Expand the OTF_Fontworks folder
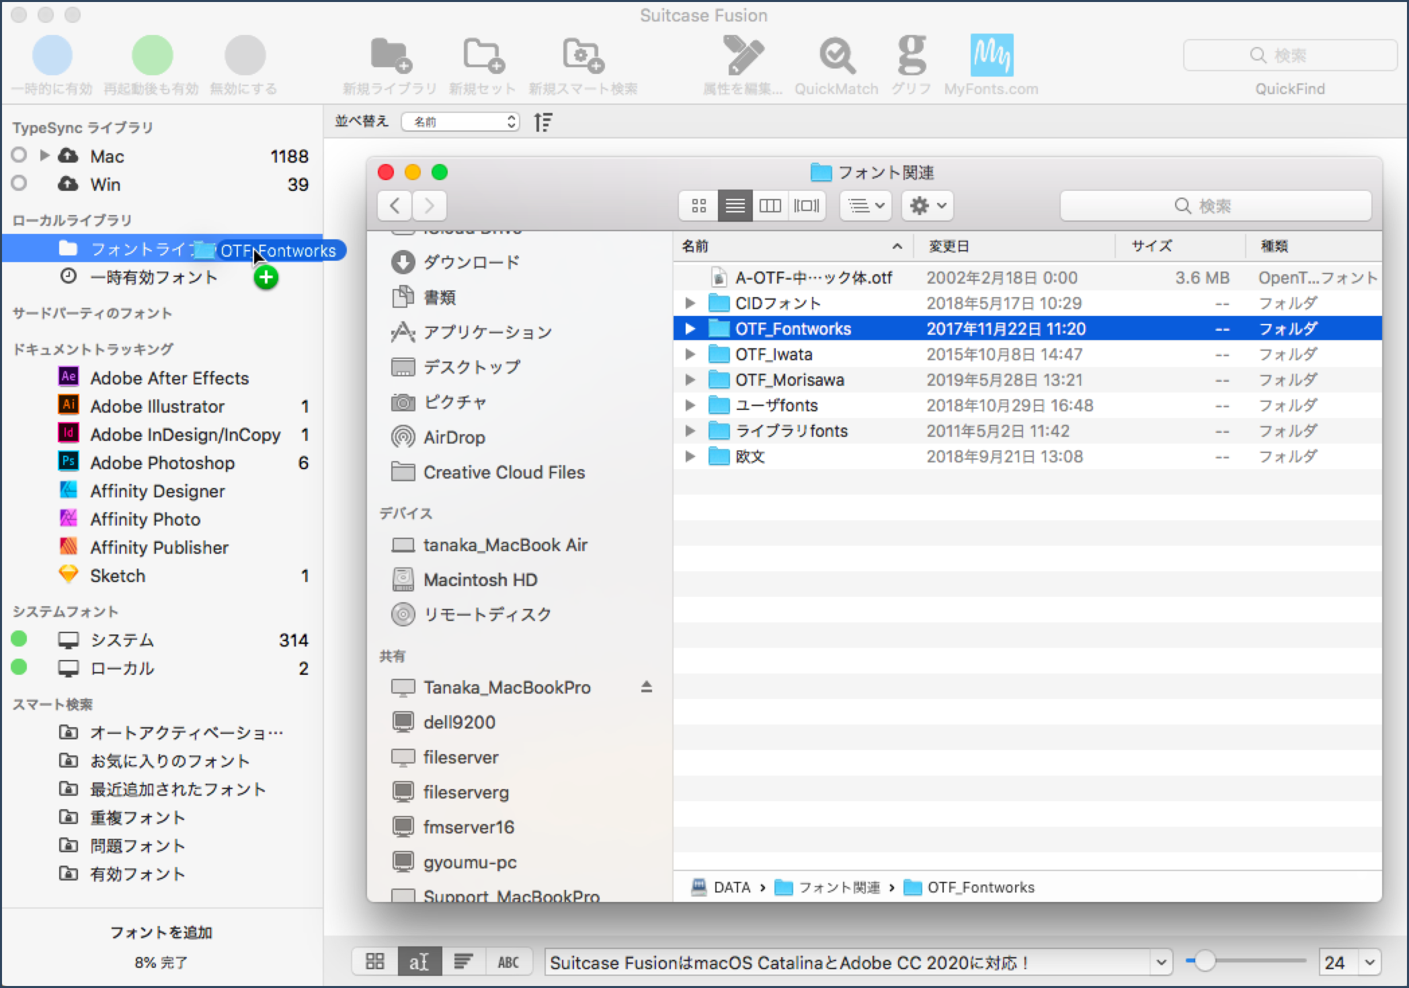 [690, 329]
